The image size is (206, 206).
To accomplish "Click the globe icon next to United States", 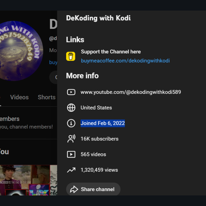I will (x=71, y=108).
